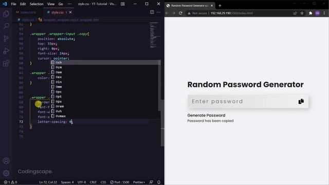Open the Extensions view

click(6, 63)
